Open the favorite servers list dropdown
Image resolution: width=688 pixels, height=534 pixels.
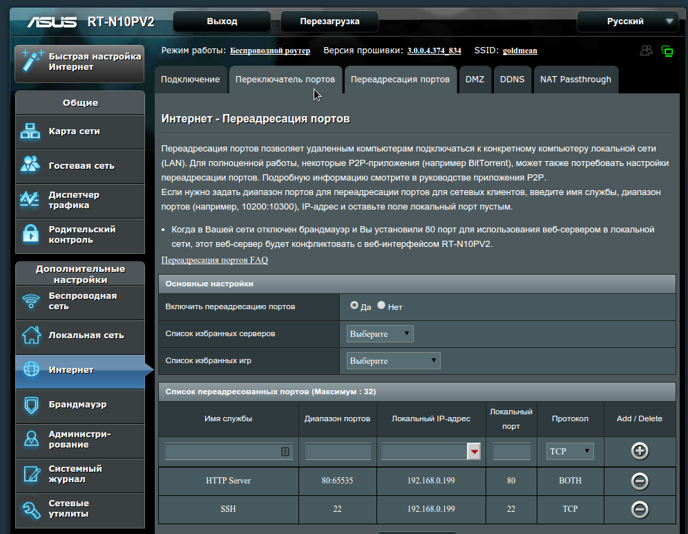pyautogui.click(x=380, y=334)
